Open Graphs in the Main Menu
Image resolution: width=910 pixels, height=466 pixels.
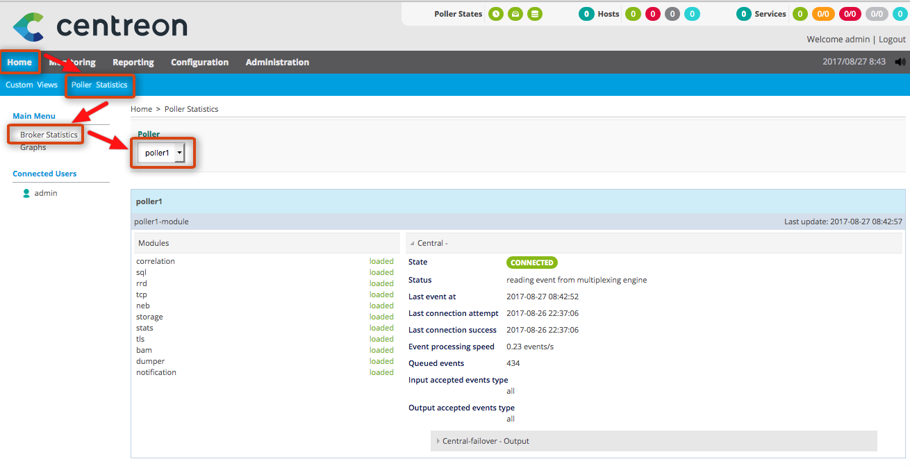point(33,147)
